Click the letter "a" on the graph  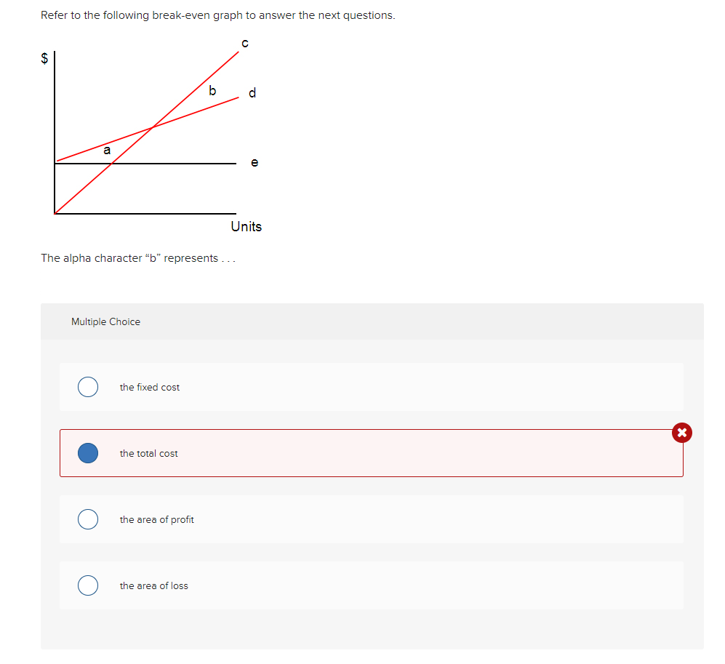pyautogui.click(x=107, y=150)
